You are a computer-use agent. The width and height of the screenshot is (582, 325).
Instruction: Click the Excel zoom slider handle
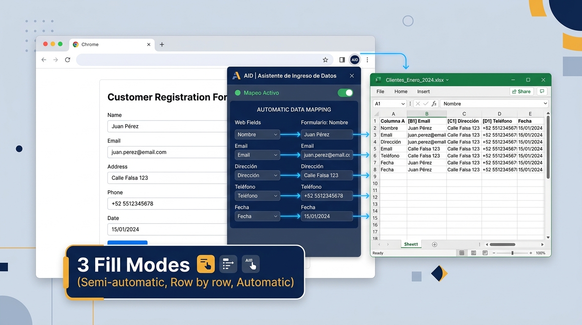click(512, 253)
